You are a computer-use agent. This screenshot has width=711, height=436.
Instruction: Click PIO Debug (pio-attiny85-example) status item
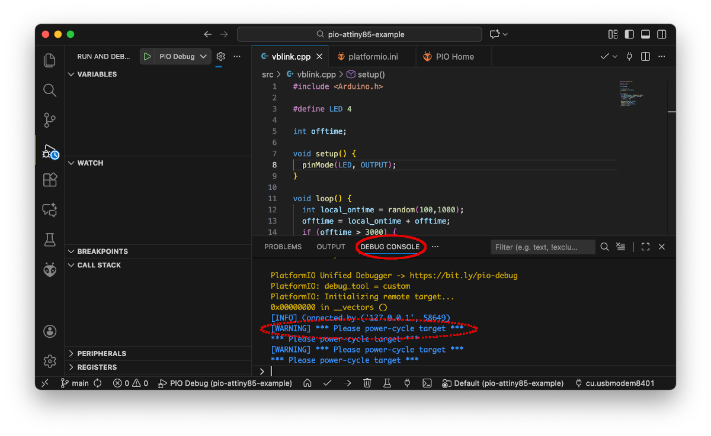coord(225,383)
